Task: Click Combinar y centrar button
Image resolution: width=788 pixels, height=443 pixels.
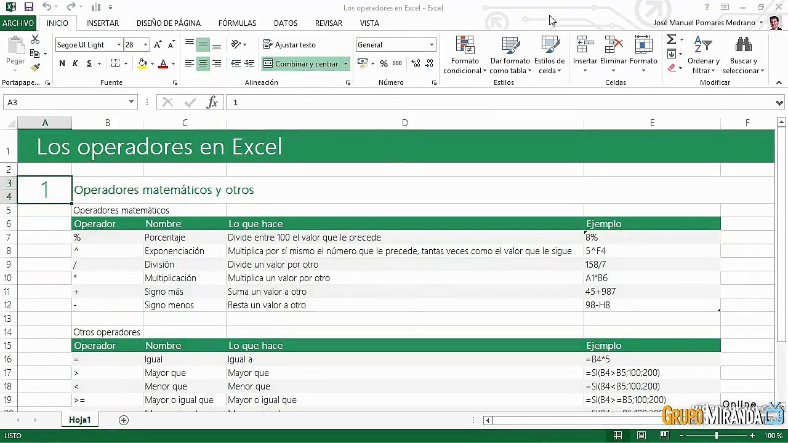Action: pos(301,63)
